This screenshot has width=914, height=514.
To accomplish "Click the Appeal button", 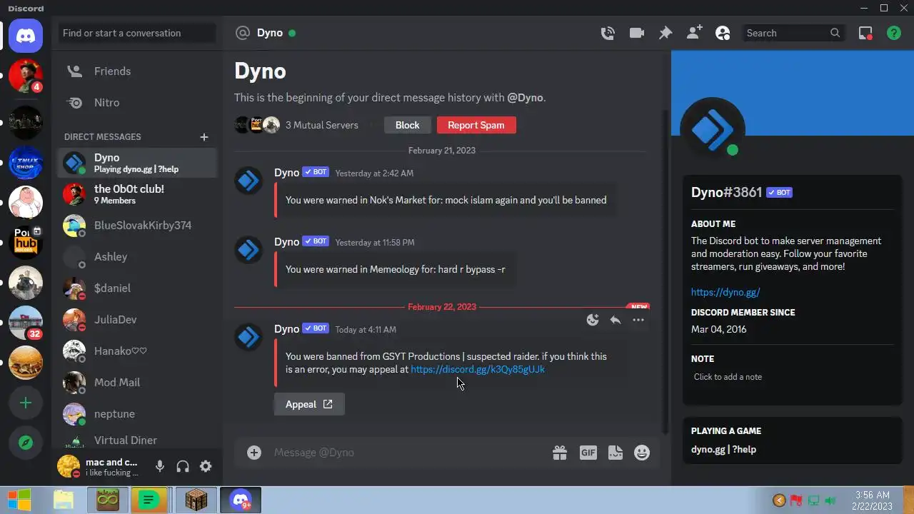I will (x=309, y=404).
